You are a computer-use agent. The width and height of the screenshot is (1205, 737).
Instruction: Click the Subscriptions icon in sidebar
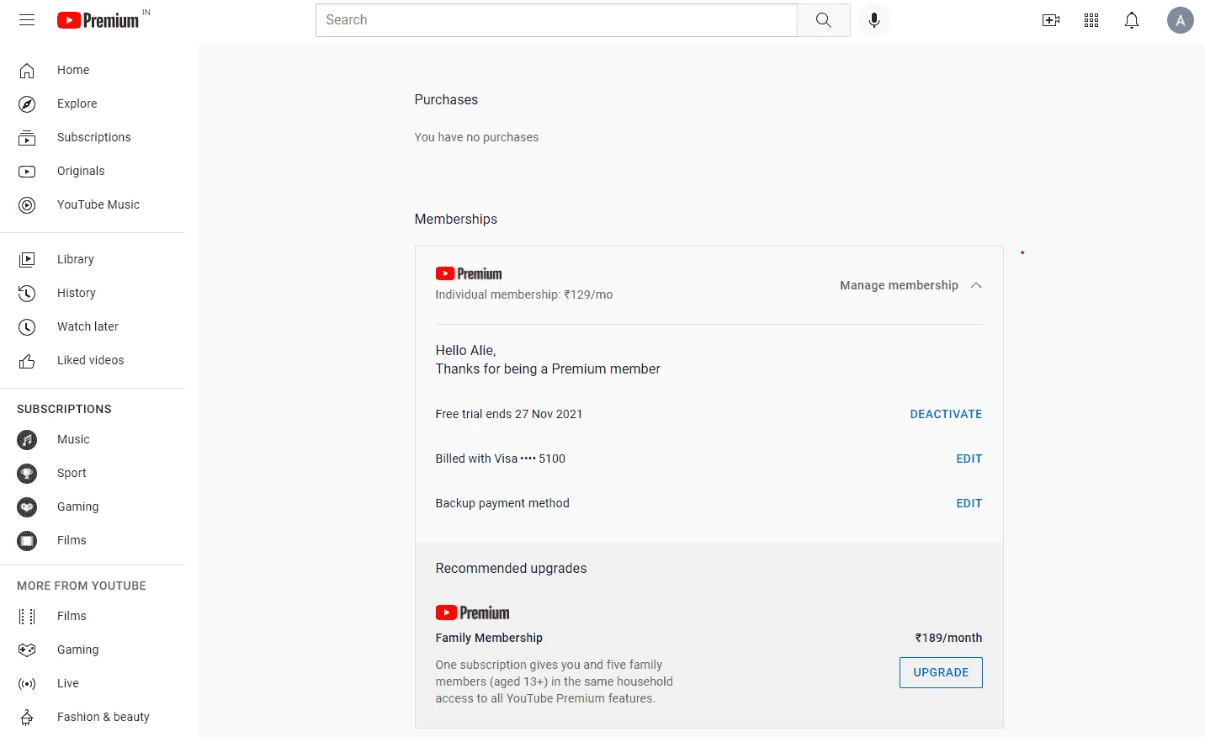point(27,138)
